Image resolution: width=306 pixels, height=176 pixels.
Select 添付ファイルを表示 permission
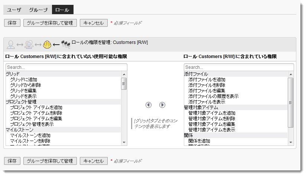(x=236, y=102)
